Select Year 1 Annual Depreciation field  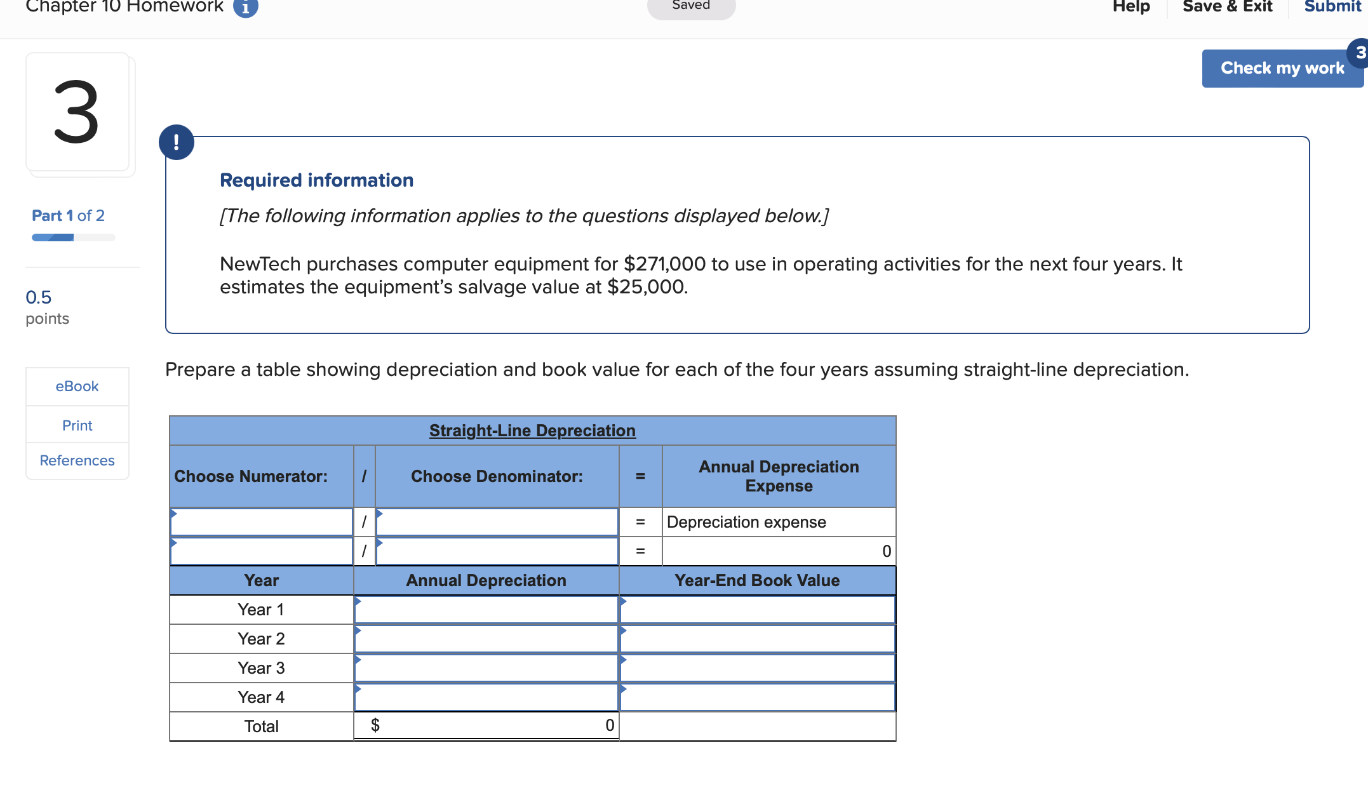click(486, 610)
